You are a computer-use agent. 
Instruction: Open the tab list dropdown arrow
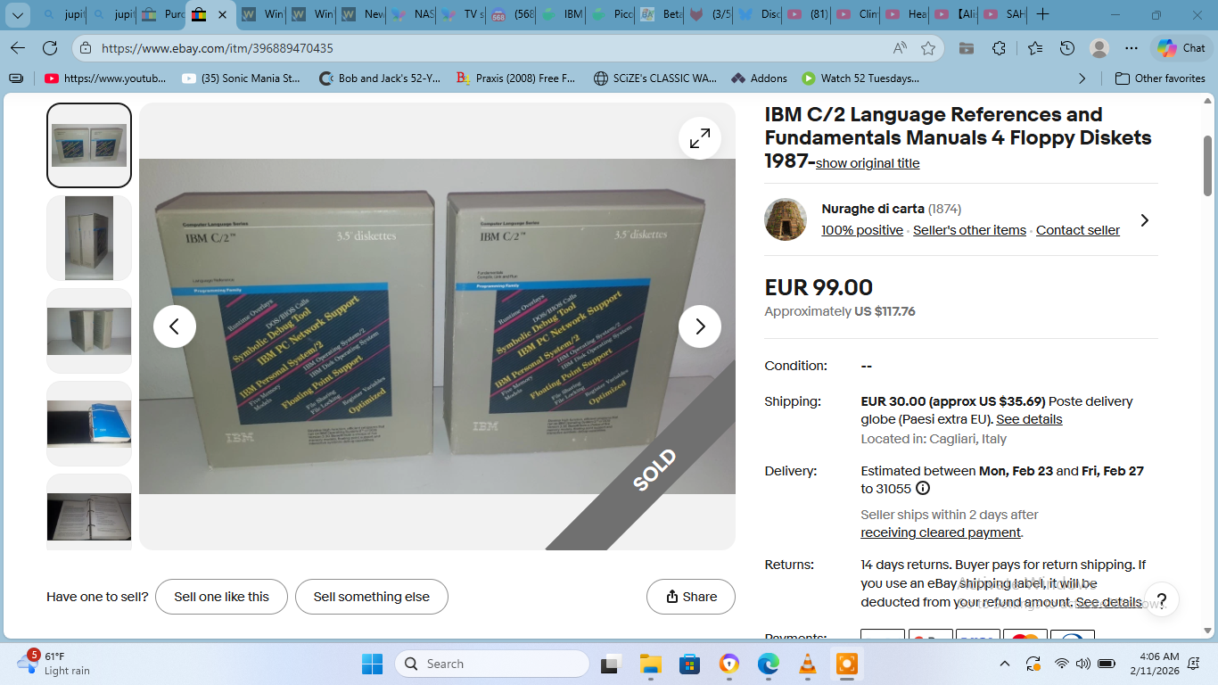pyautogui.click(x=17, y=14)
